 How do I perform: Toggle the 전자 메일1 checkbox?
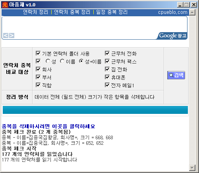(107, 85)
